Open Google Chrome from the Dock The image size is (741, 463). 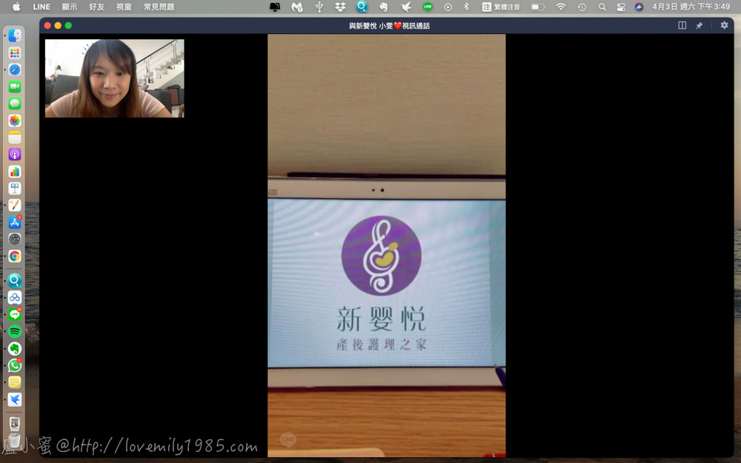pos(15,256)
